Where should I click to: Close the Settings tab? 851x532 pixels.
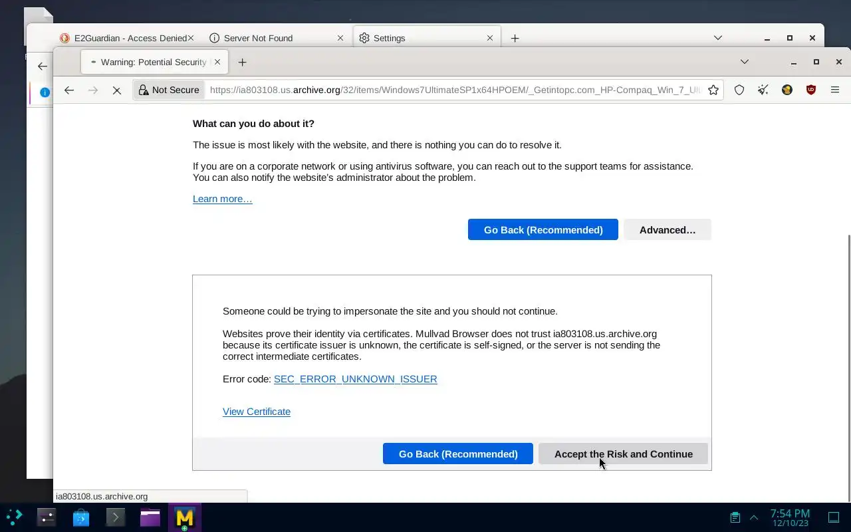(x=490, y=38)
